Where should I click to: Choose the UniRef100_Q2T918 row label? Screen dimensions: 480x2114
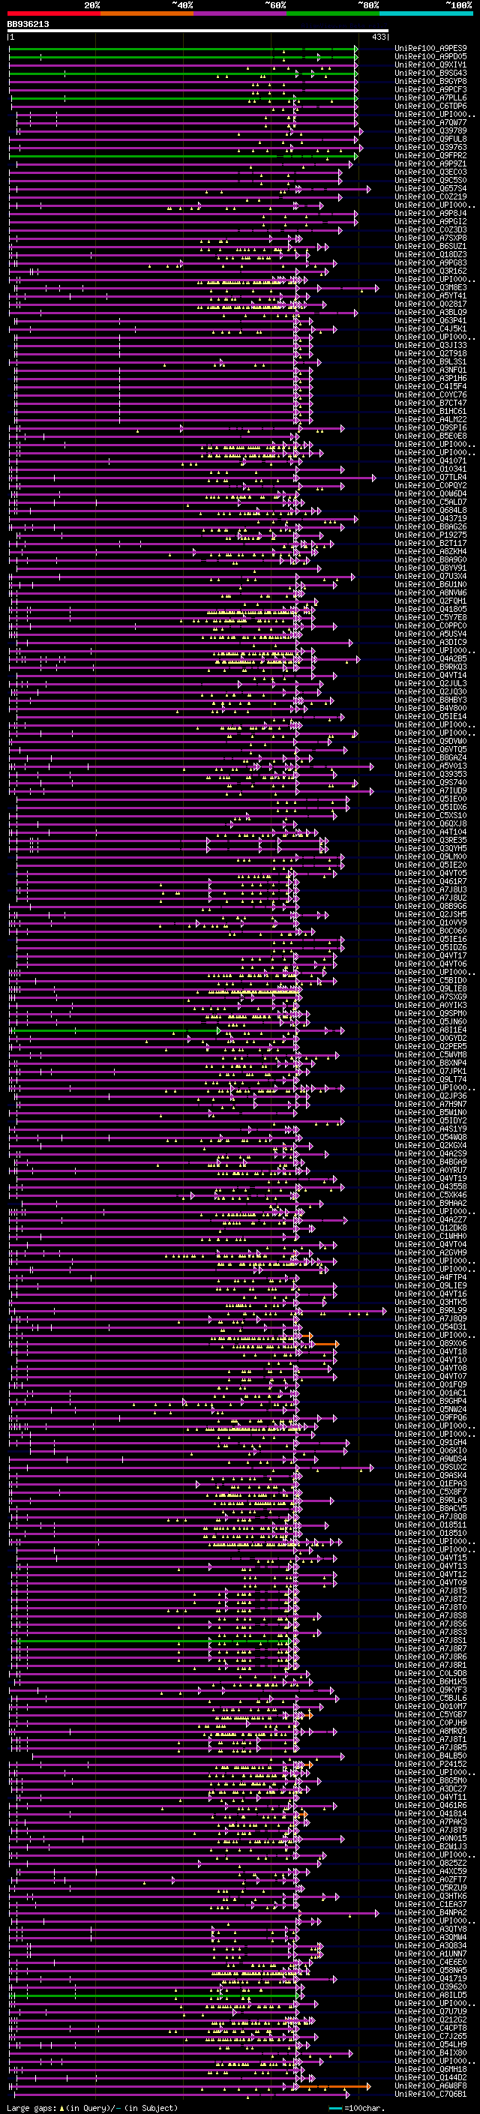(430, 354)
